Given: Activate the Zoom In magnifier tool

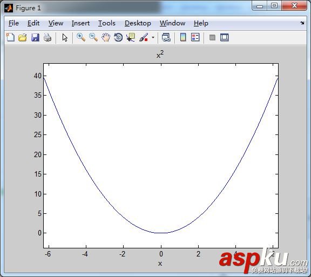Looking at the screenshot, I should (81, 37).
